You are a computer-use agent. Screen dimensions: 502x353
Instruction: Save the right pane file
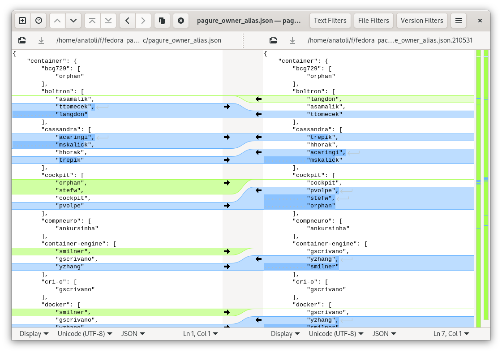(292, 40)
